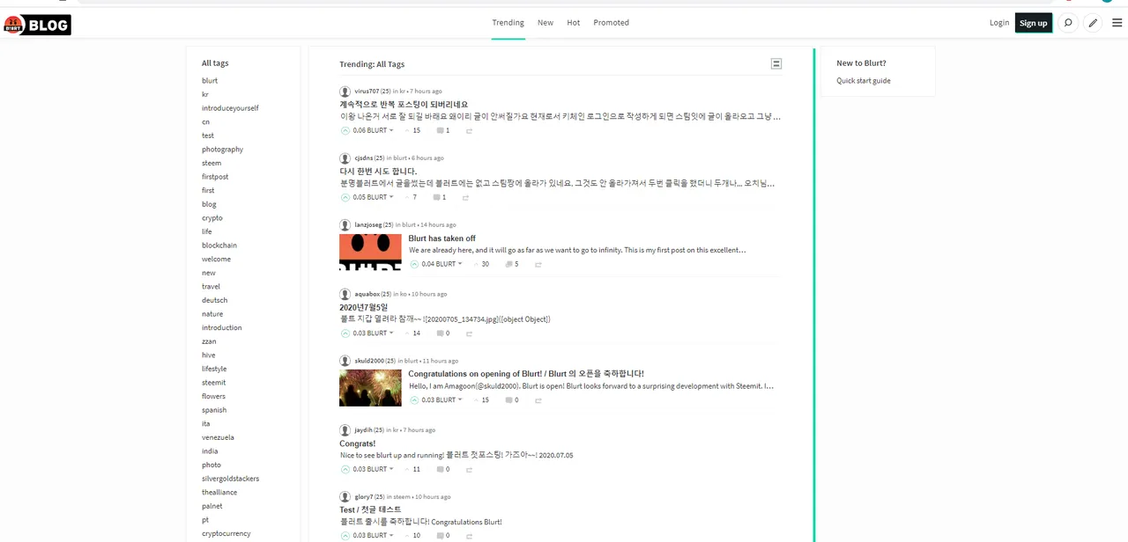Viewport: 1128px width, 542px height.
Task: Reblog aquabox's post
Action: coord(469,334)
